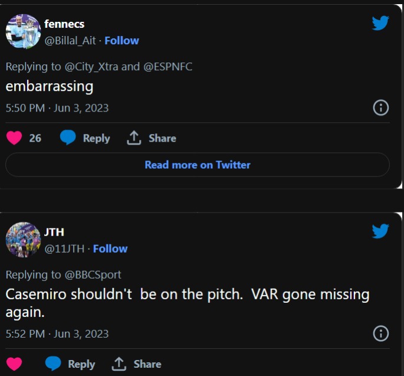Open the 5:50 PM Jun 3 timestamp

pyautogui.click(x=57, y=109)
